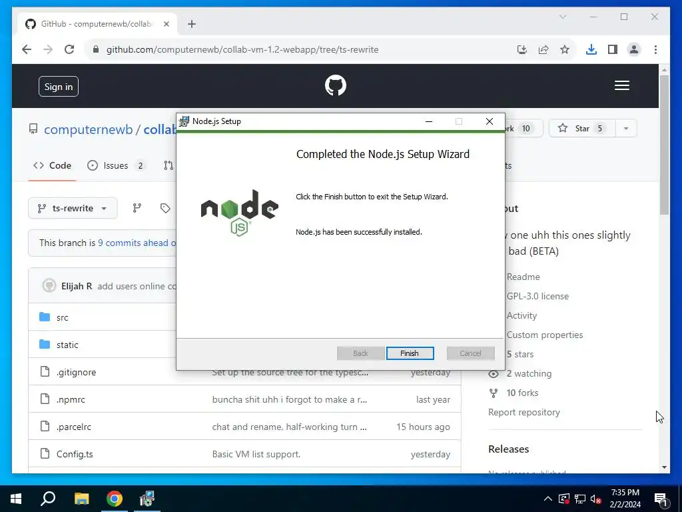The image size is (682, 512).
Task: Click the Sign in button on GitHub
Action: coord(59,87)
